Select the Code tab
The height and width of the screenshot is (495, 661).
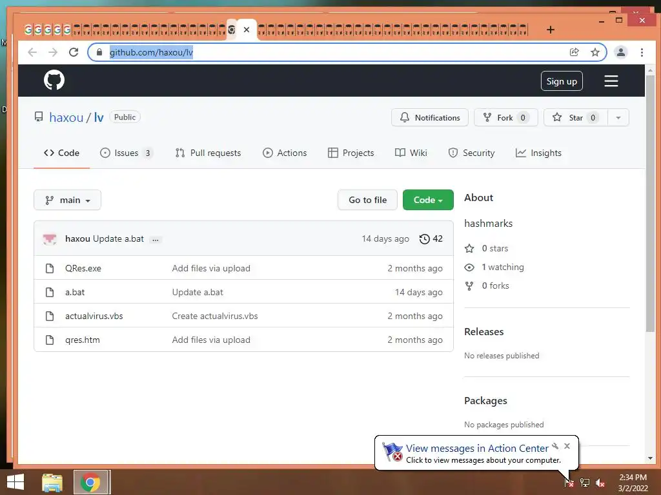[x=61, y=153]
